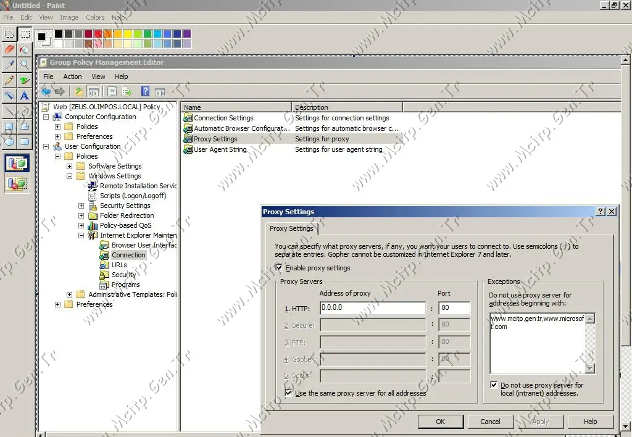Click the Proxy Settings dialog tab
Screen dimensions: 632x437
coord(291,228)
